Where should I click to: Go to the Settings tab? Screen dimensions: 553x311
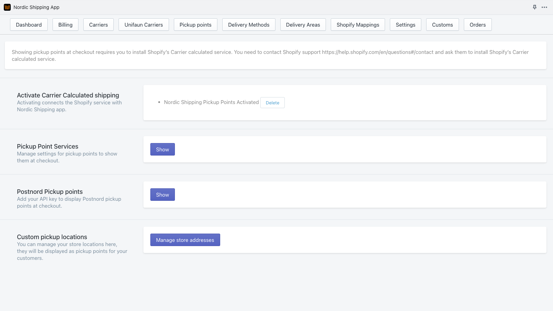[x=405, y=25]
